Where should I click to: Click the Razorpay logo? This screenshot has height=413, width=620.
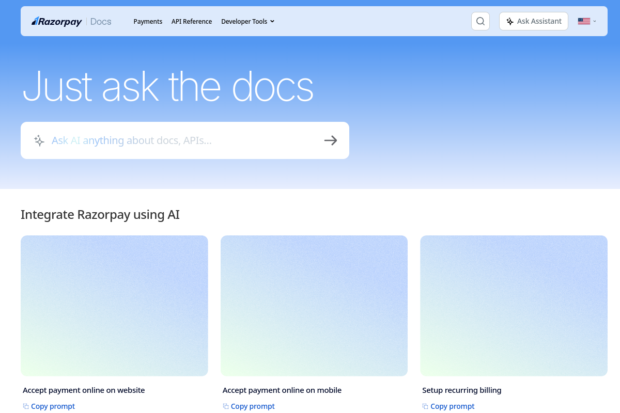point(56,21)
